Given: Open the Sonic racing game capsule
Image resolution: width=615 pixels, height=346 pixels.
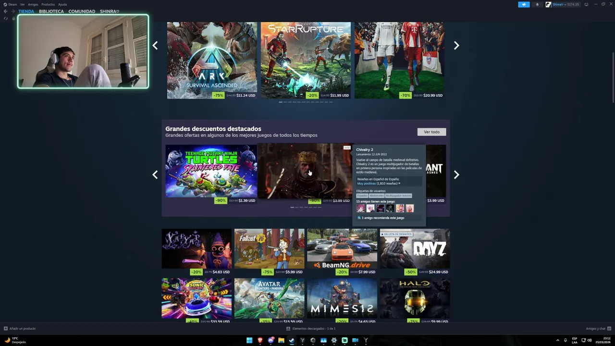Looking at the screenshot, I should pyautogui.click(x=197, y=298).
